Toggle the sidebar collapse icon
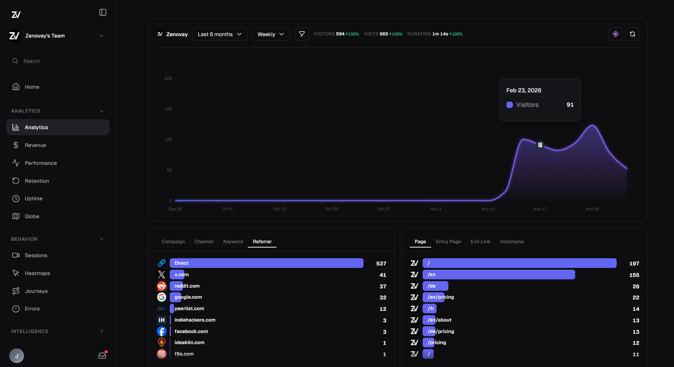 point(103,13)
